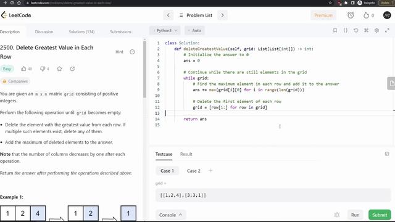Add problem to favorites star icon
The height and width of the screenshot is (222, 395).
point(59,68)
